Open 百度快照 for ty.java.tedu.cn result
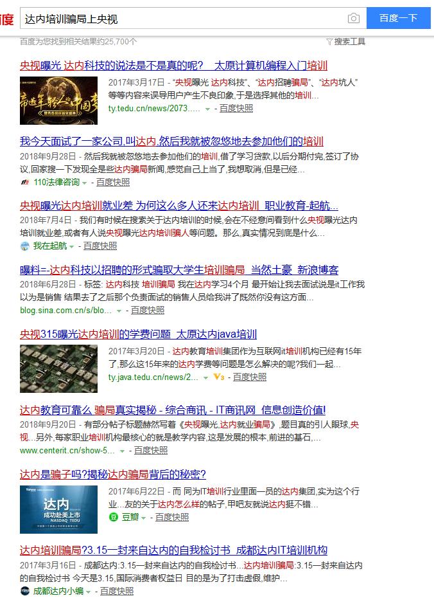 click(250, 377)
